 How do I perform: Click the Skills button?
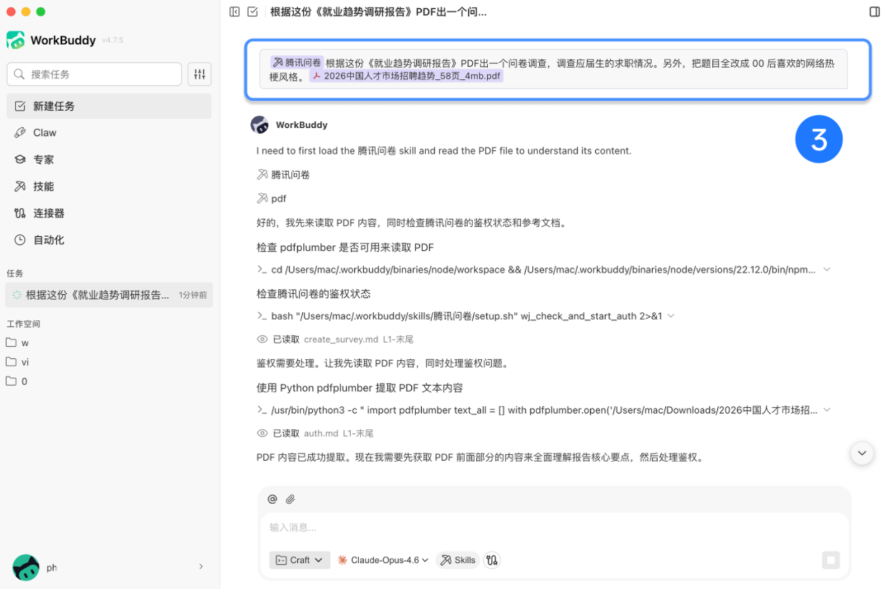(458, 560)
